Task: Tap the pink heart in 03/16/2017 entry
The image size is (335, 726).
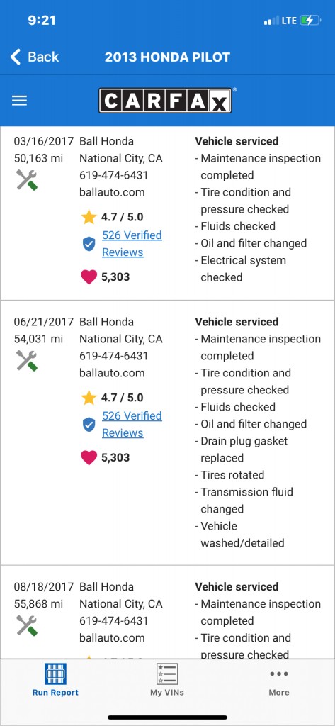Action: click(x=89, y=277)
